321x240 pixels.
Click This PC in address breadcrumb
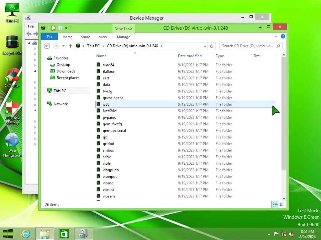93,46
